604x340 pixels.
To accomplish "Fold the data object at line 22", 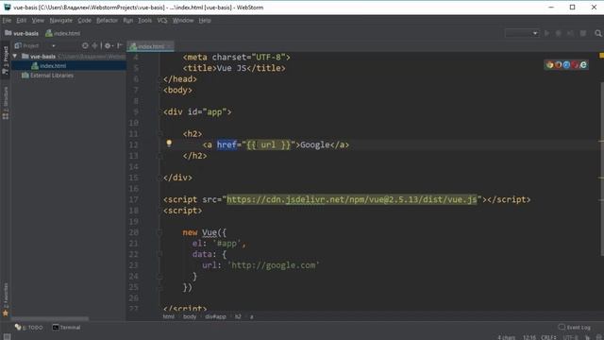I will (x=159, y=254).
